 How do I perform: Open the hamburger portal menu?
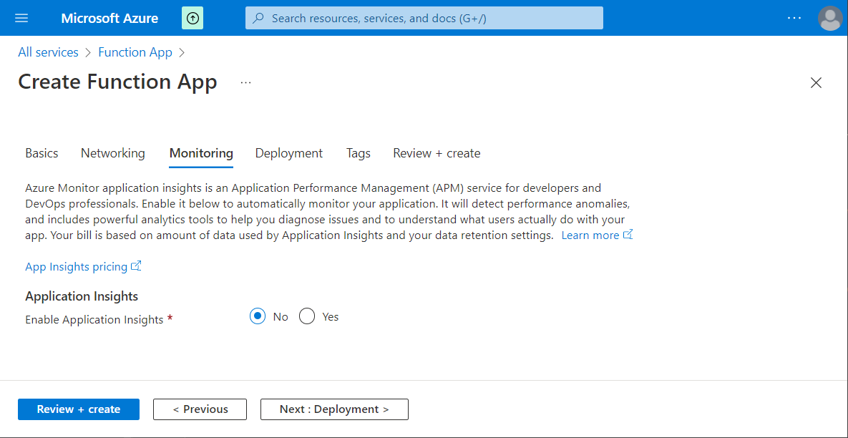point(21,19)
